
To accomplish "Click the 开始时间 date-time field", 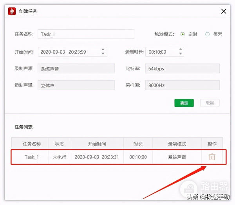I will point(72,52).
